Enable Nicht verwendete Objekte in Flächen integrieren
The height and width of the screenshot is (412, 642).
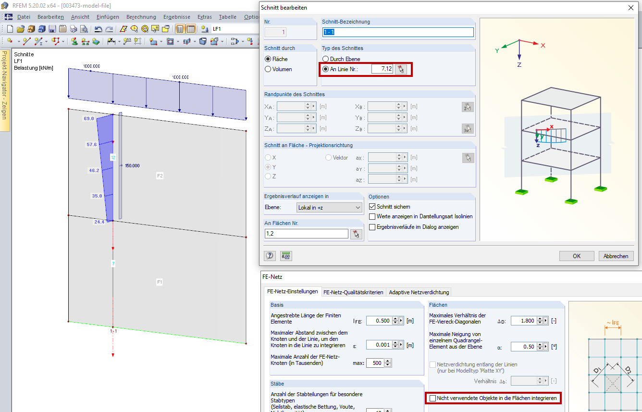[433, 399]
